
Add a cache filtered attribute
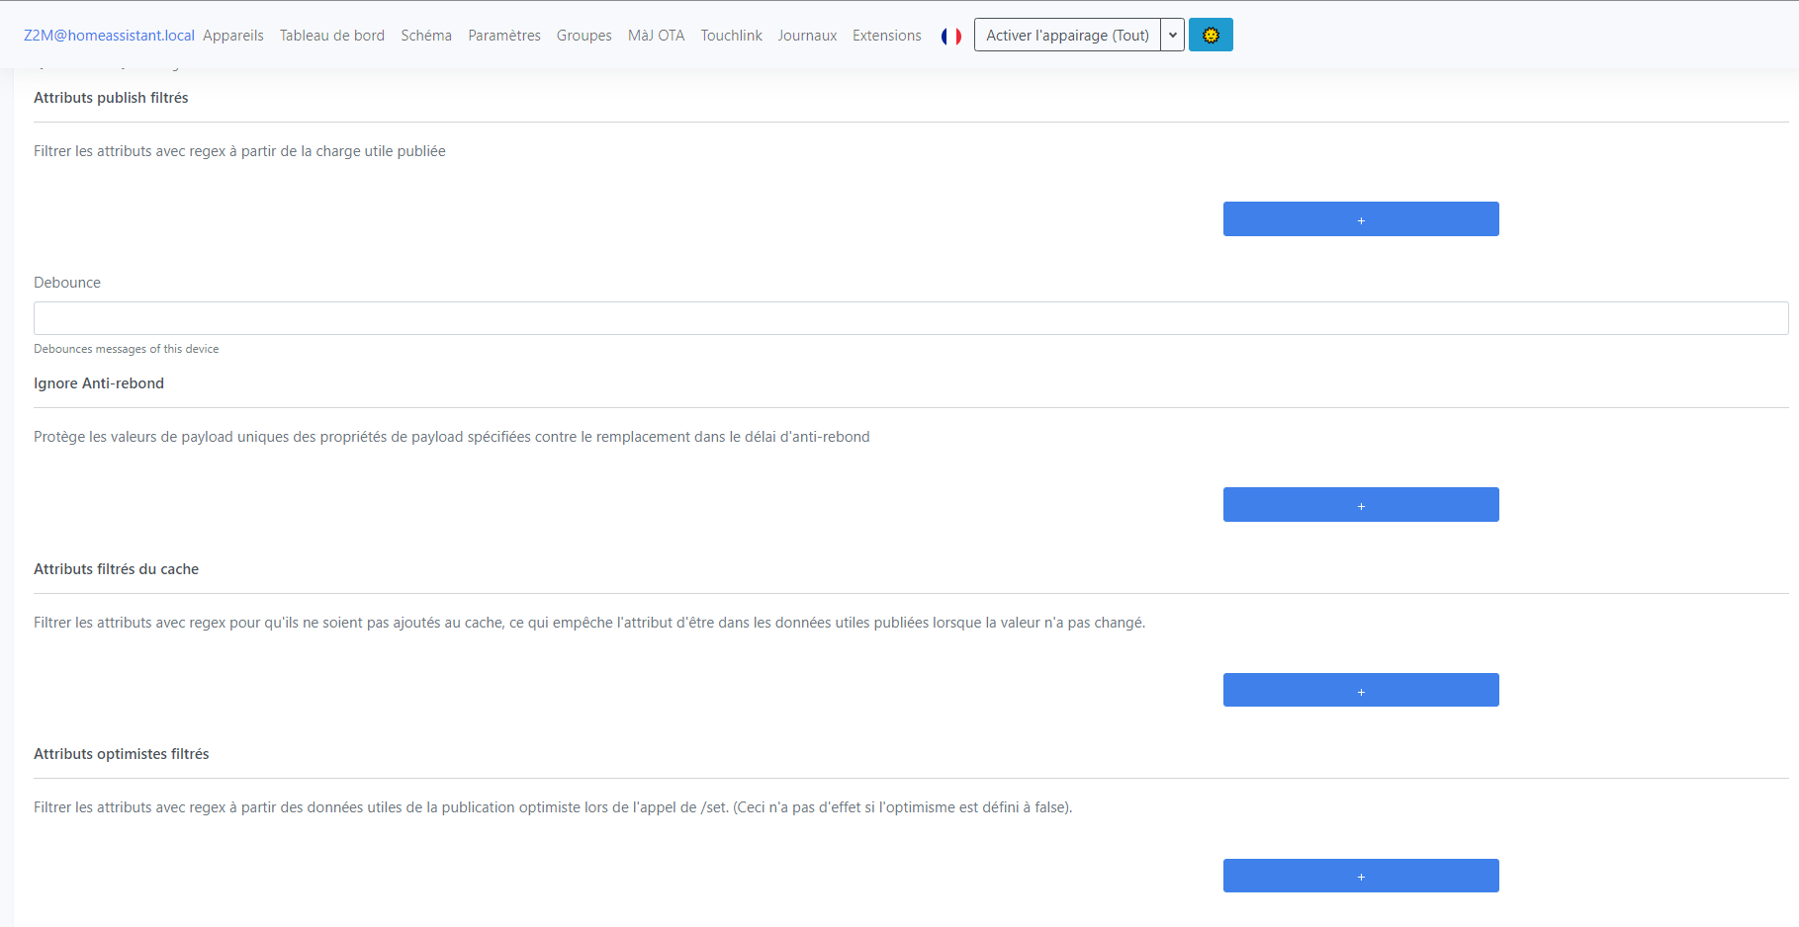point(1360,690)
